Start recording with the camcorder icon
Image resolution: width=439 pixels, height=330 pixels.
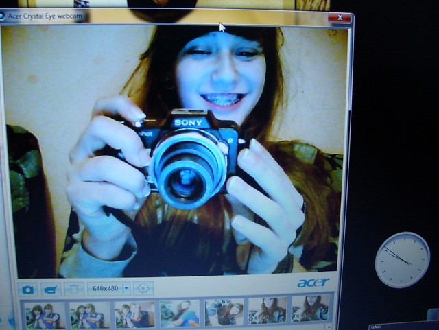pos(51,290)
